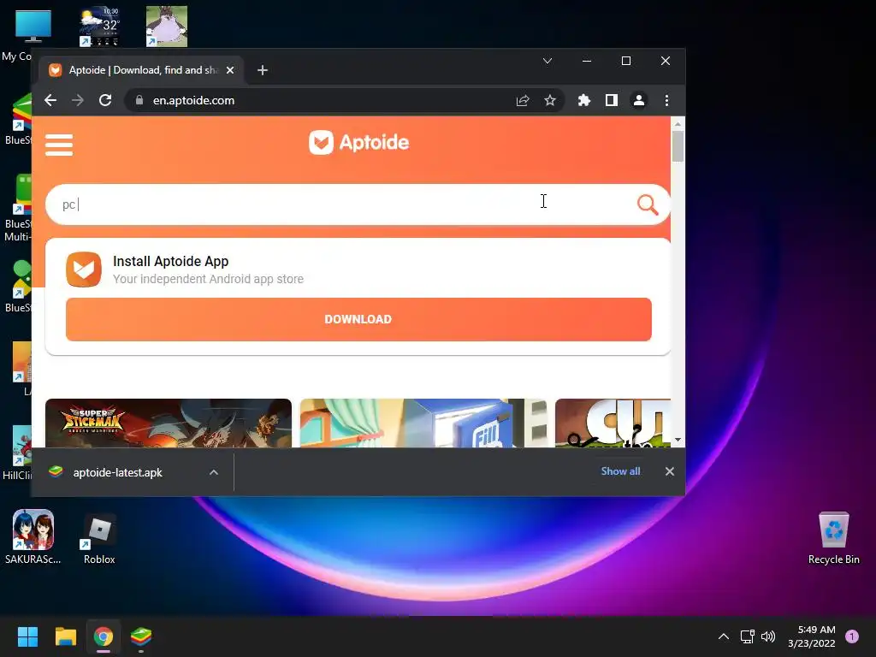Open a new Chrome tab

(x=263, y=70)
